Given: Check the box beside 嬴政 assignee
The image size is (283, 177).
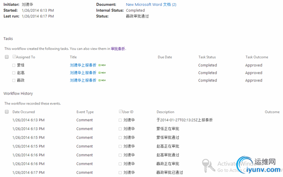Looking at the screenshot, I should tap(14, 80).
